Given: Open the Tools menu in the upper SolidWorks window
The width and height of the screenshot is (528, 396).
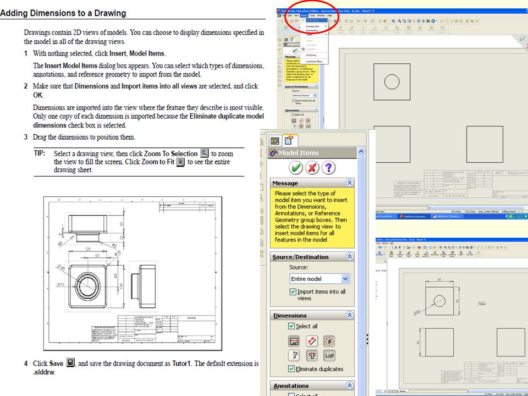Looking at the screenshot, I should tap(312, 15).
